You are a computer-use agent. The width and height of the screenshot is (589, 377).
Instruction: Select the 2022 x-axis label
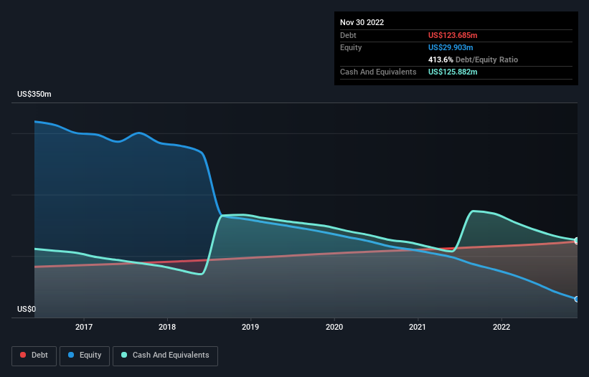tap(501, 327)
